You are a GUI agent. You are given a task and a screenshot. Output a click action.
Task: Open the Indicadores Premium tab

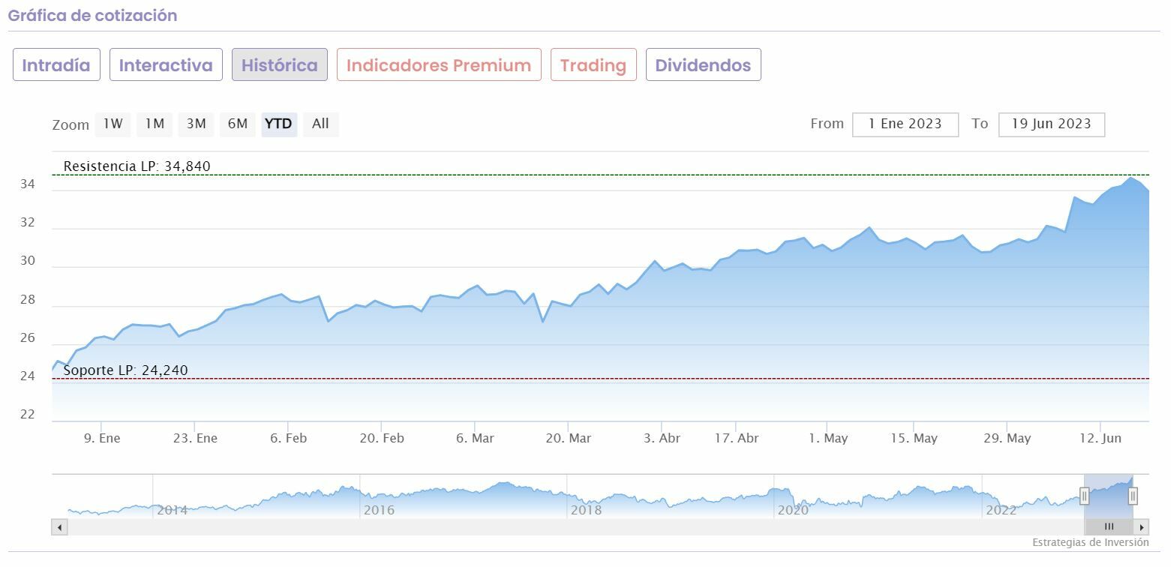(439, 65)
